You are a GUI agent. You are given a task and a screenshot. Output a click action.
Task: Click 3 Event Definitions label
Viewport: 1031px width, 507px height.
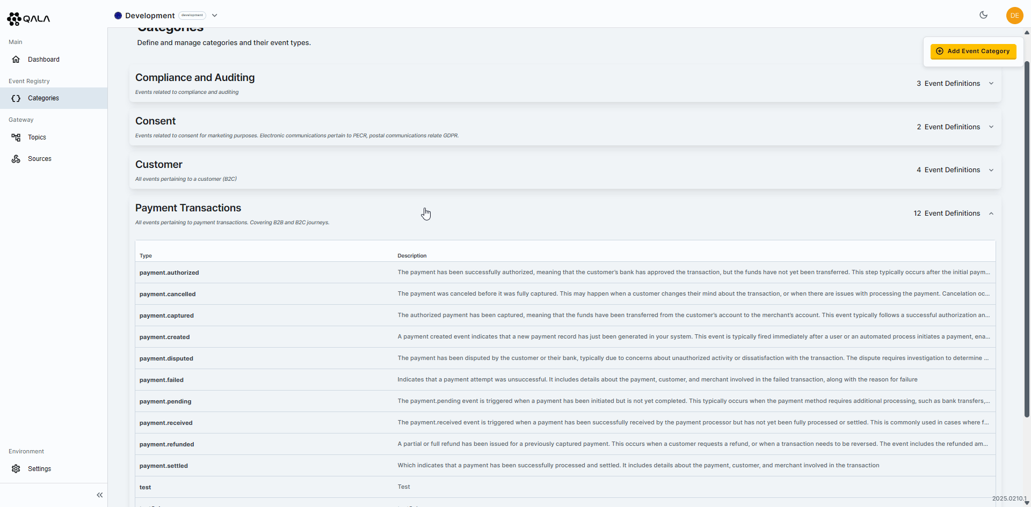click(948, 84)
